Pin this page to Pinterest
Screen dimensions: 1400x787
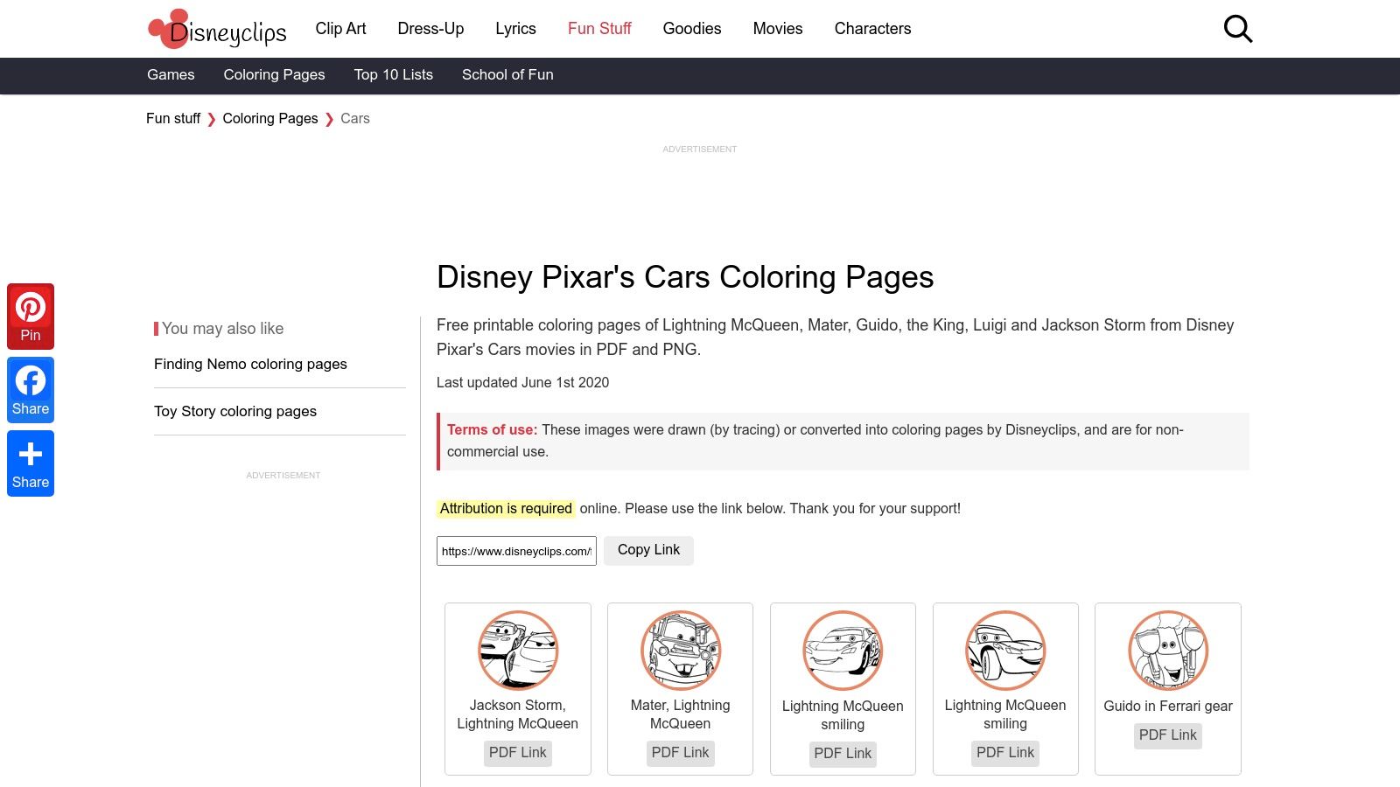[31, 316]
